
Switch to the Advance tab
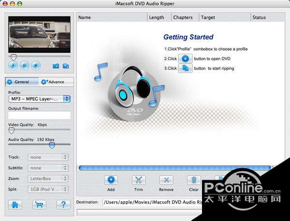pos(56,82)
